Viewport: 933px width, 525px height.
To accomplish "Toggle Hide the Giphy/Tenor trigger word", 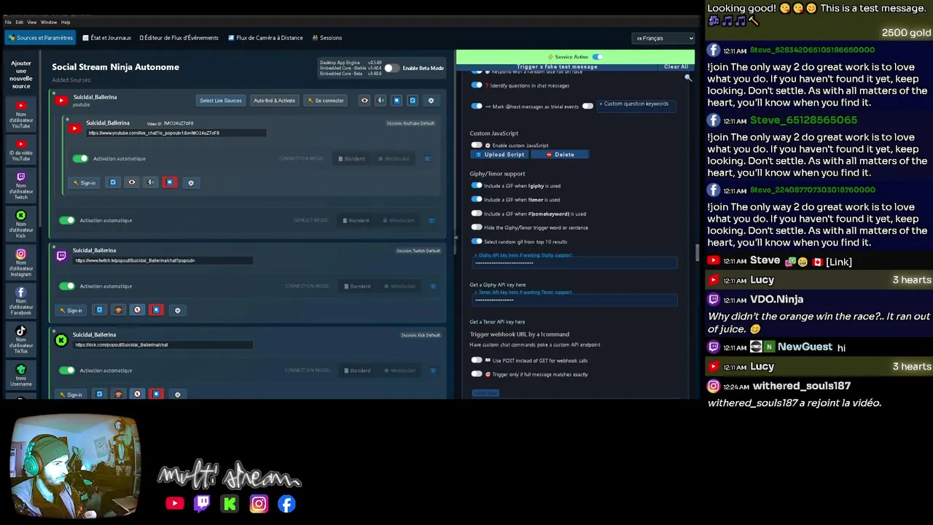I will 477,227.
